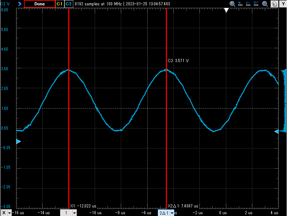Open the 2Δ1 cursor dropdown arrow
287x216 pixels.
pyautogui.click(x=172, y=213)
